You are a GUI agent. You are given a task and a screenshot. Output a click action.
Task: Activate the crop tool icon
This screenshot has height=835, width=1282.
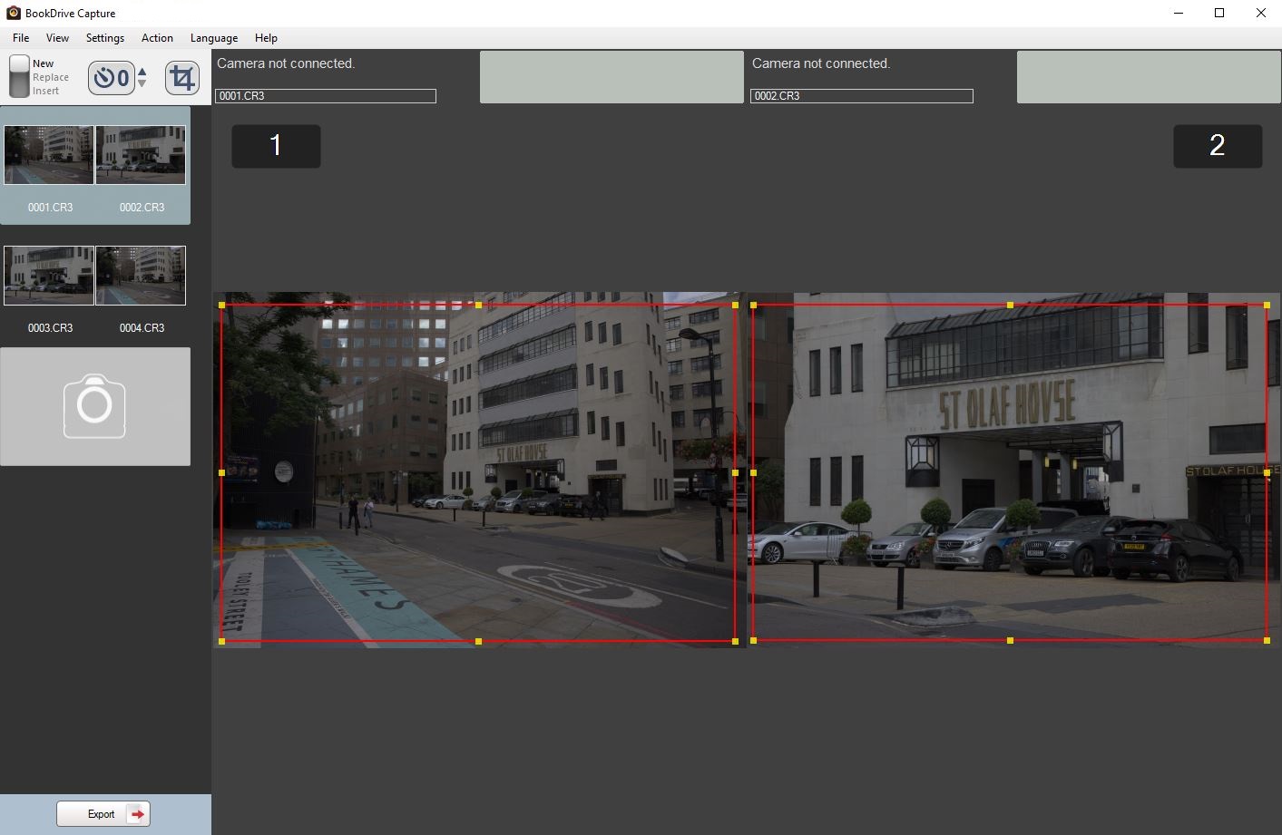(x=181, y=78)
